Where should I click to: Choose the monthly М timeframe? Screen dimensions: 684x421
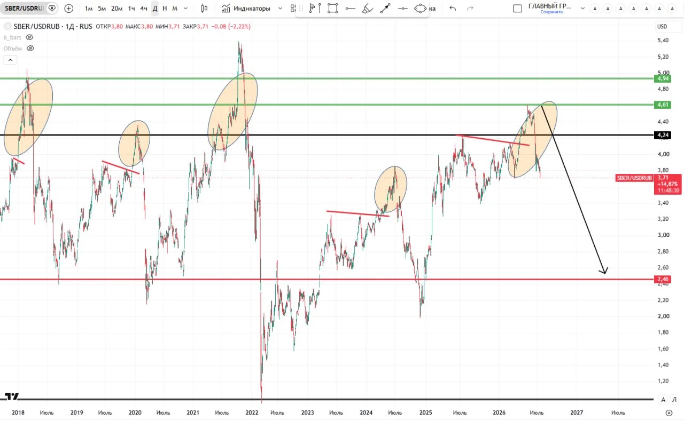pyautogui.click(x=175, y=9)
